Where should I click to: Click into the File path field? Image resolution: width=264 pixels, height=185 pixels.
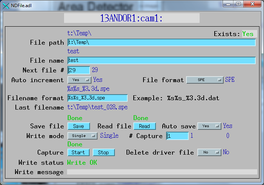coord(162,42)
